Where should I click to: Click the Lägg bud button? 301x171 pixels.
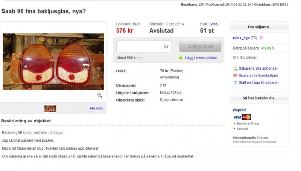[200, 46]
